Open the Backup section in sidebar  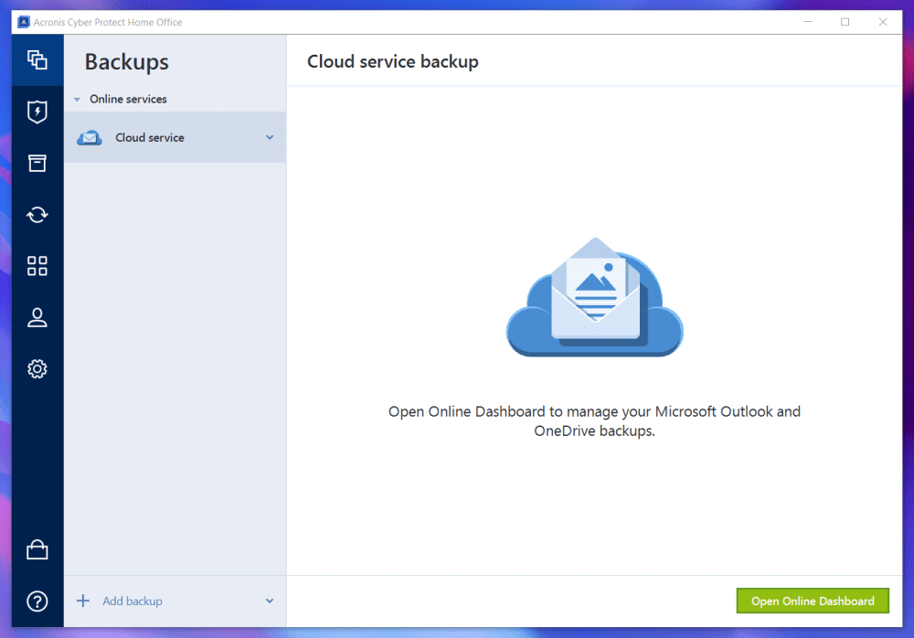click(37, 60)
